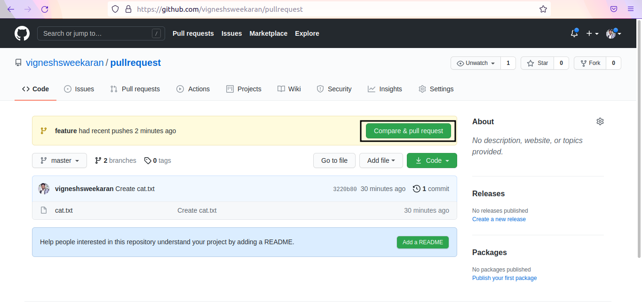642x304 pixels.
Task: Select the repository Pull requests tab
Action: [x=135, y=89]
